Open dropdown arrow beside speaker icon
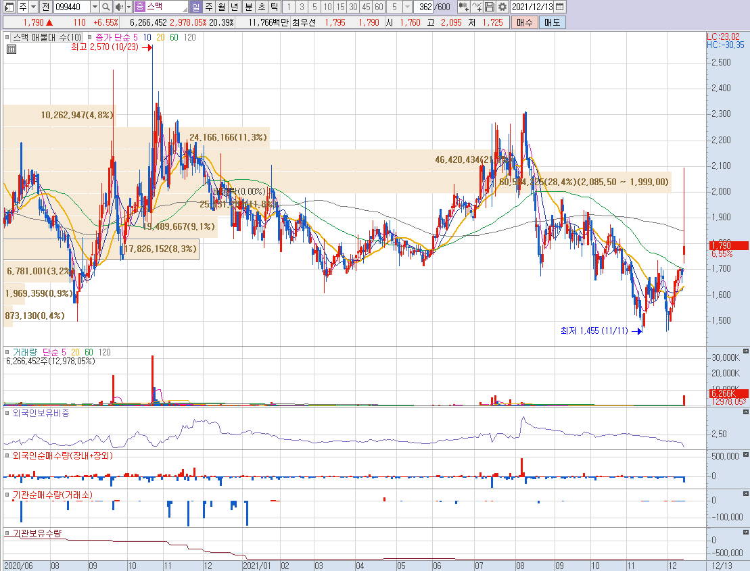Viewport: 750px width, 571px height. pos(128,7)
